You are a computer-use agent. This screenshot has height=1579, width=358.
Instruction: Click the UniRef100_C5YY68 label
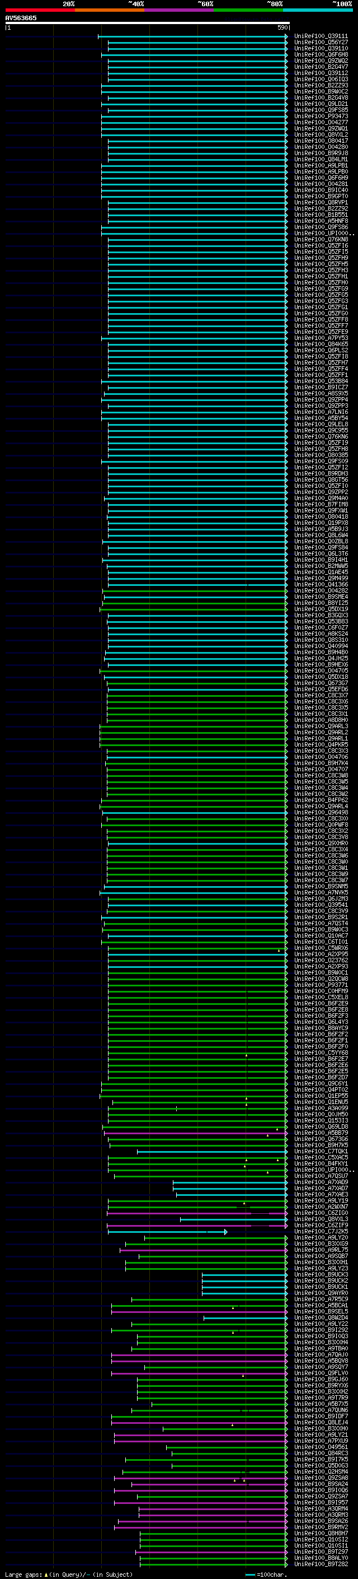coord(321,1052)
